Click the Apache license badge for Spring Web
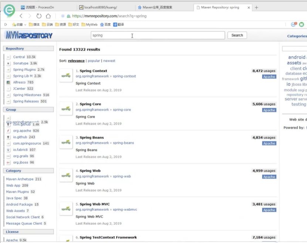 point(269,177)
